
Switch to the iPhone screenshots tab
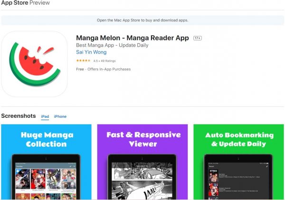pos(60,116)
